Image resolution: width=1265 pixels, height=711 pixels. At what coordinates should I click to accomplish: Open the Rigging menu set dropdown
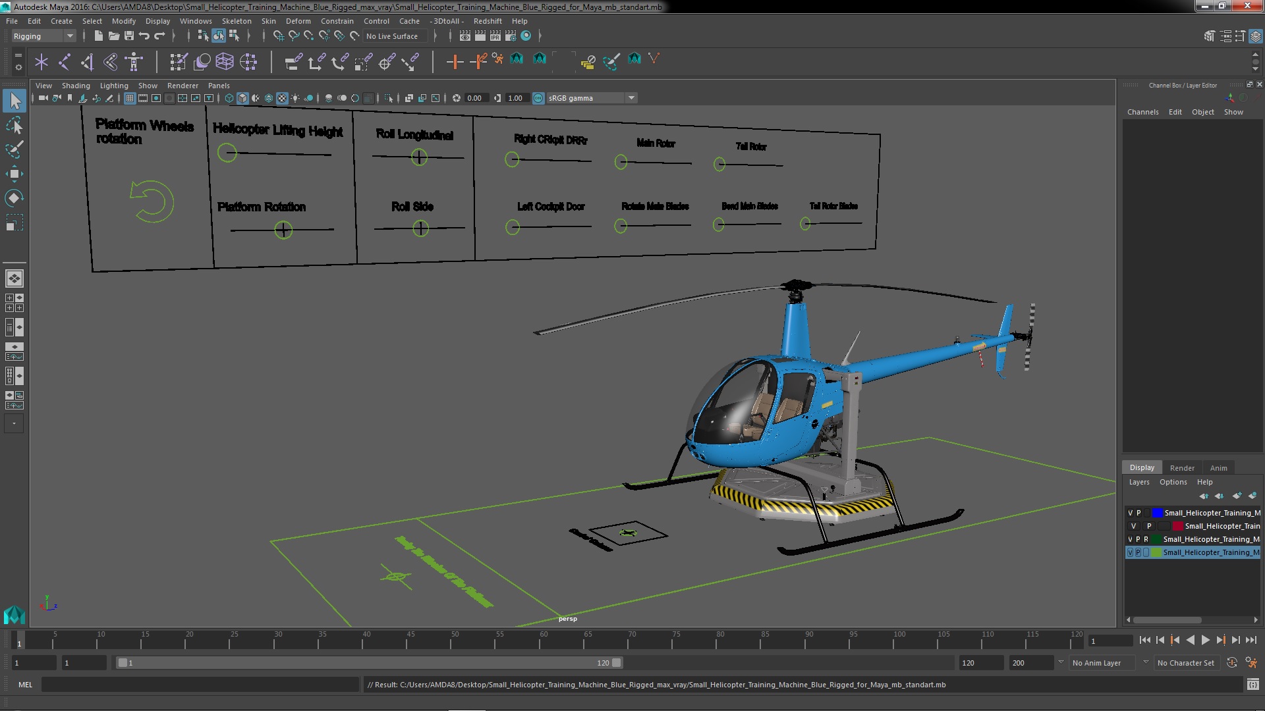click(43, 36)
